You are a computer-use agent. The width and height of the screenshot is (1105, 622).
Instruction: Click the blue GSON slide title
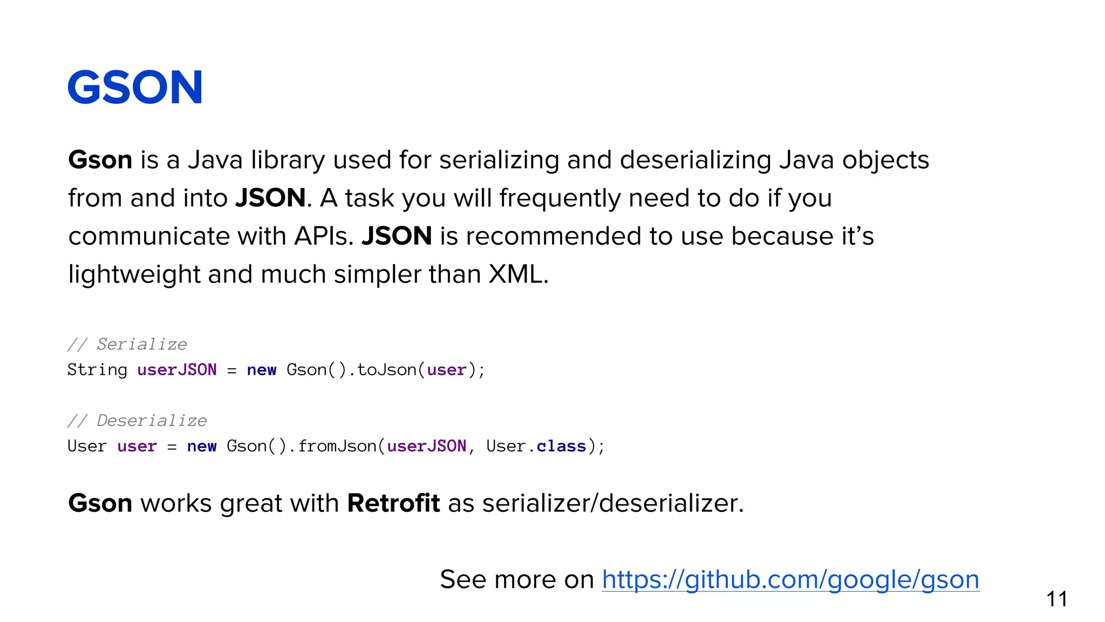coord(135,87)
